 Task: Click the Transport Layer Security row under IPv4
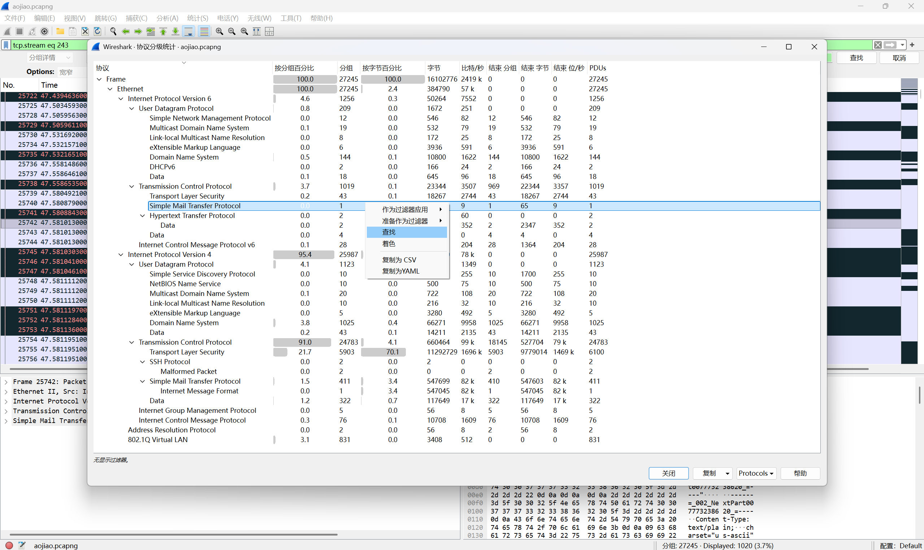187,352
